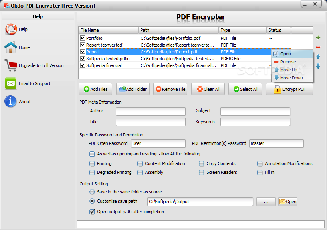327x230 pixels.
Task: Enable the Printing permission checkbox
Action: click(92, 163)
